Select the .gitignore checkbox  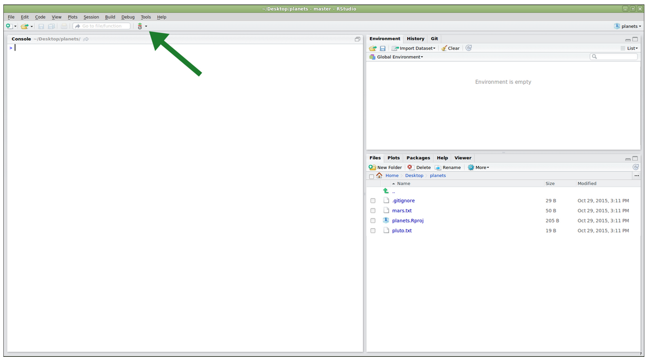[x=373, y=201]
